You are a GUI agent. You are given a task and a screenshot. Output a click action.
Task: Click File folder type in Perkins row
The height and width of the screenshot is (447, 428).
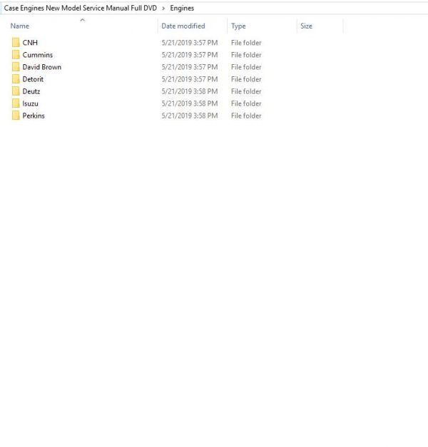pos(246,115)
